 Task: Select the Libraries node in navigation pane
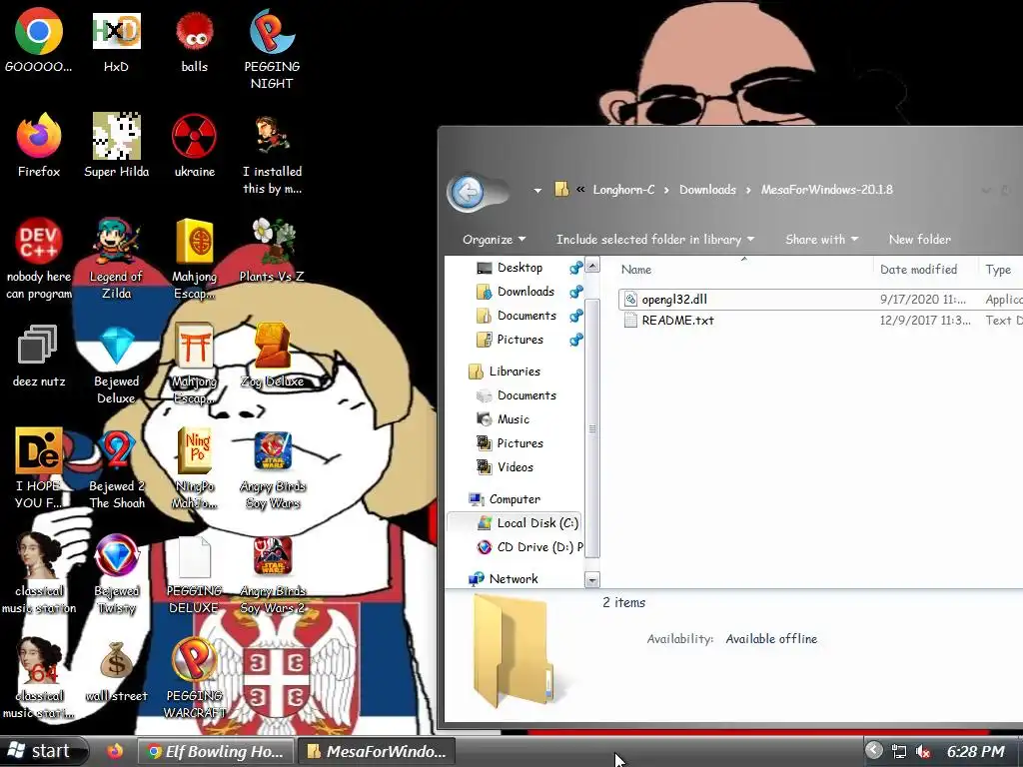[x=514, y=372]
